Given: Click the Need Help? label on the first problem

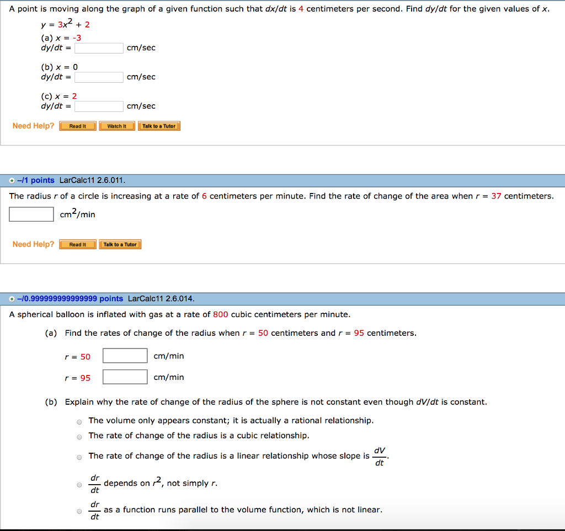Looking at the screenshot, I should (x=33, y=126).
